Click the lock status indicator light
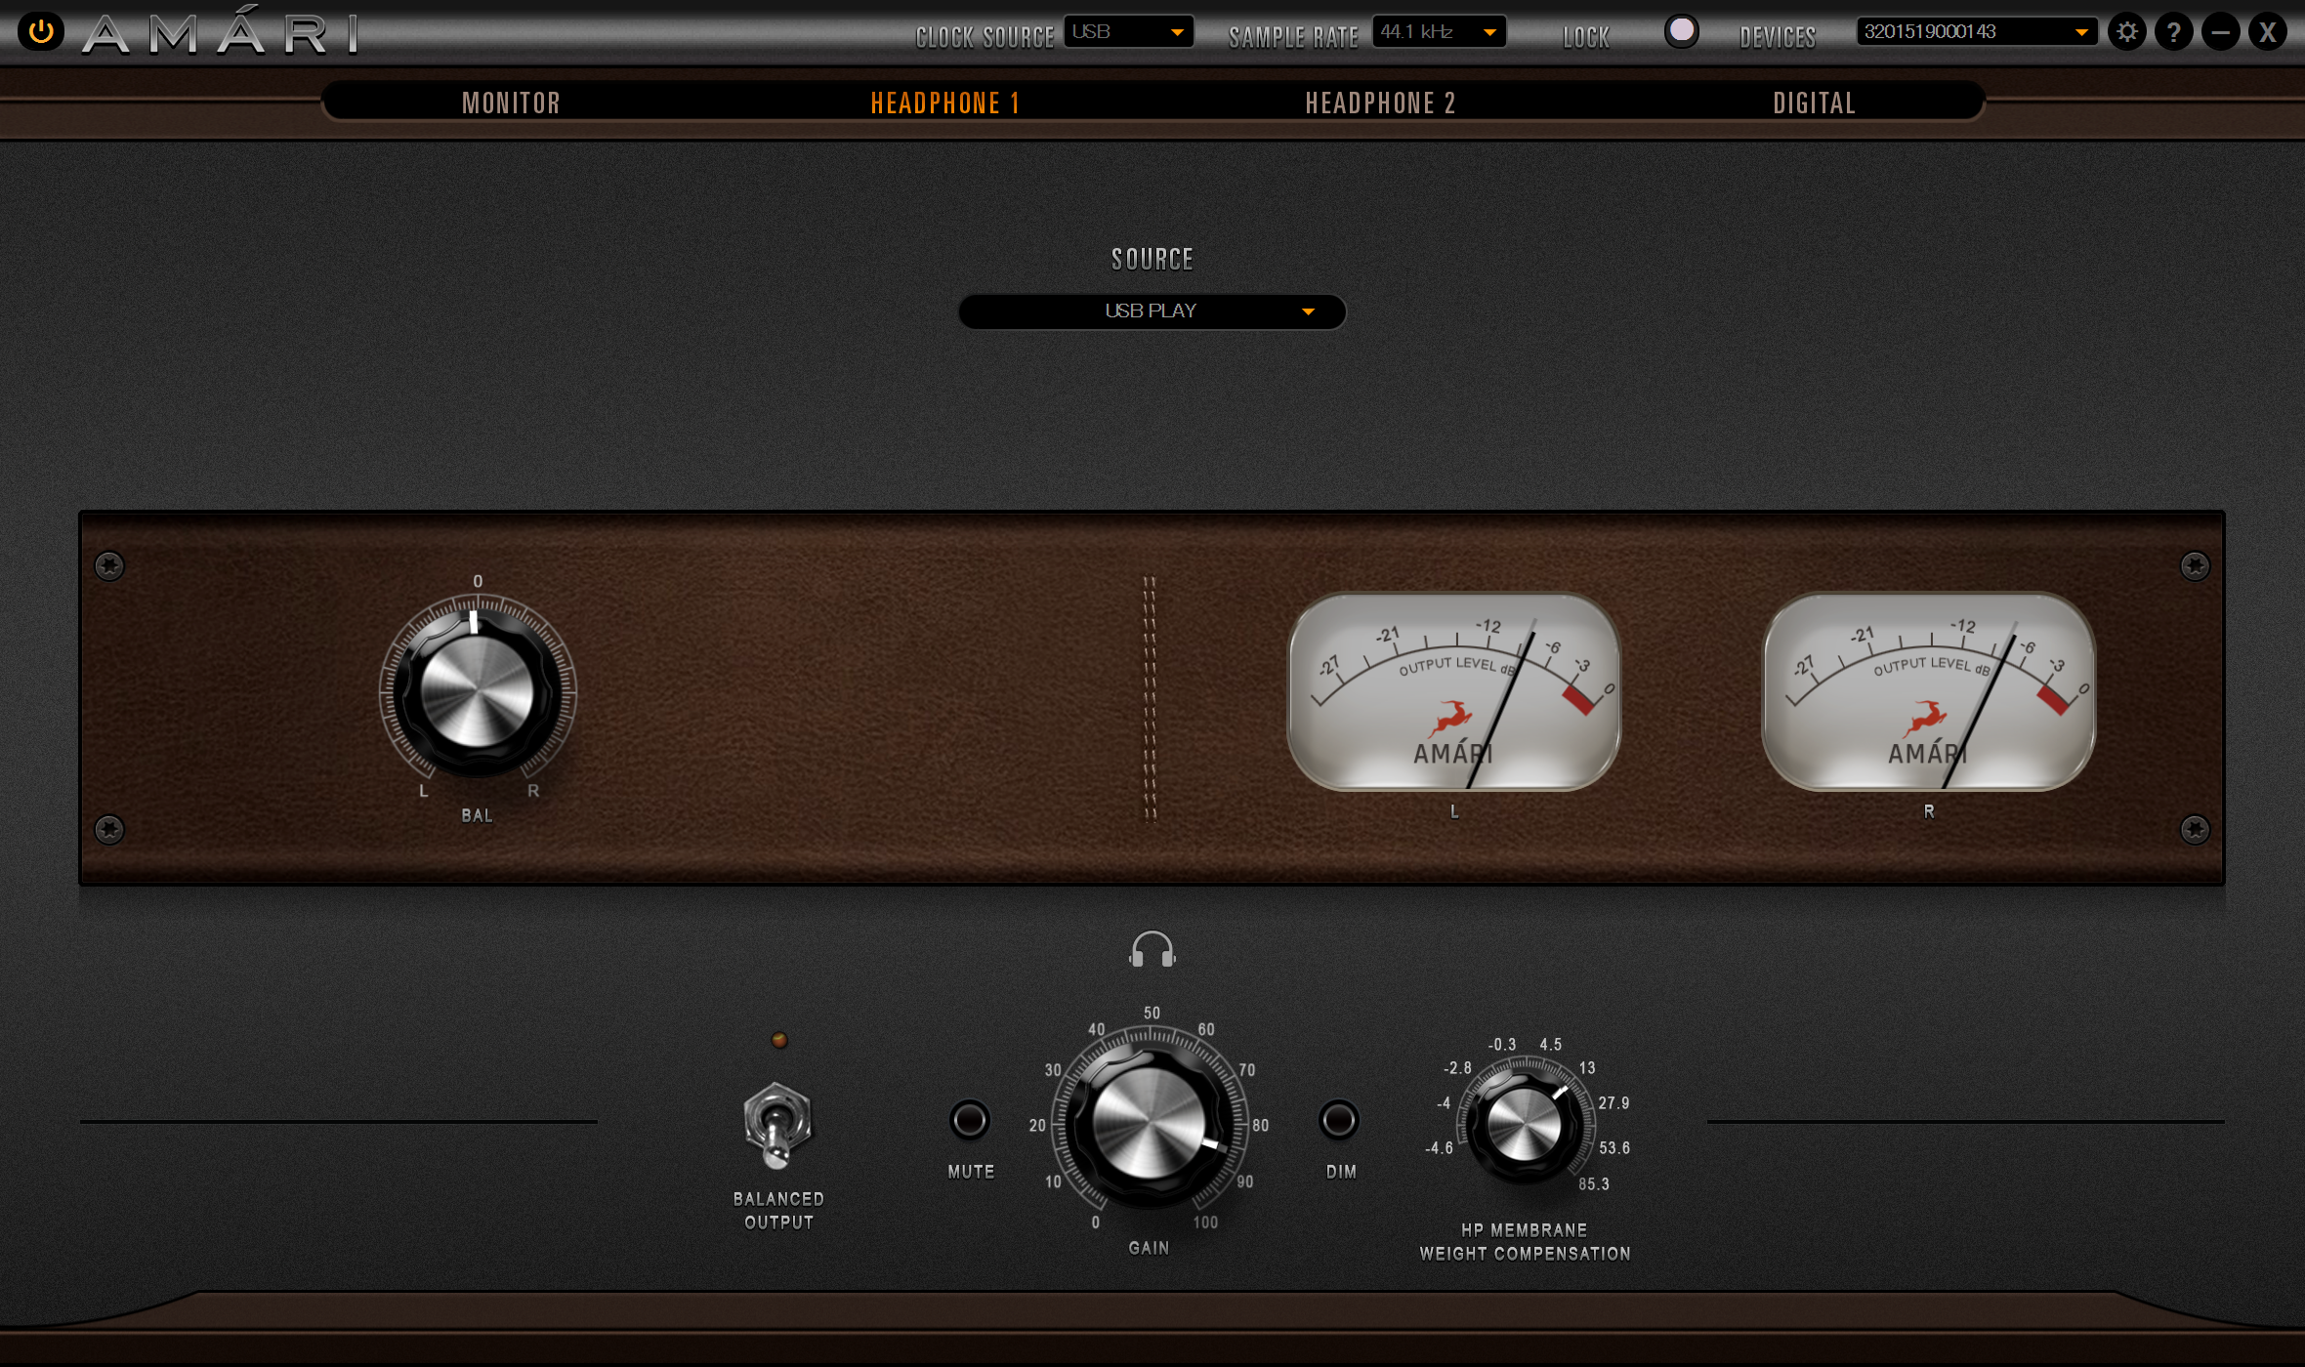 pos(1681,31)
